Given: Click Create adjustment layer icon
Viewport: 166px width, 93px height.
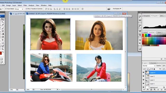Looking at the screenshot, I should pos(155,90).
